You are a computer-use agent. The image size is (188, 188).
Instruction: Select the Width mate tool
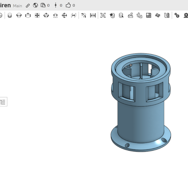(93, 16)
